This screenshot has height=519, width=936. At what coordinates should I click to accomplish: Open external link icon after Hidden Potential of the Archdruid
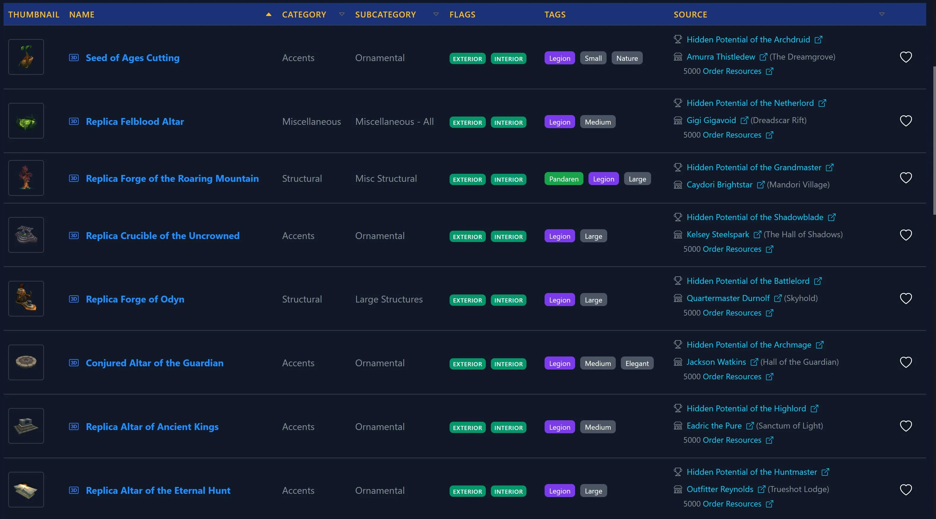818,39
